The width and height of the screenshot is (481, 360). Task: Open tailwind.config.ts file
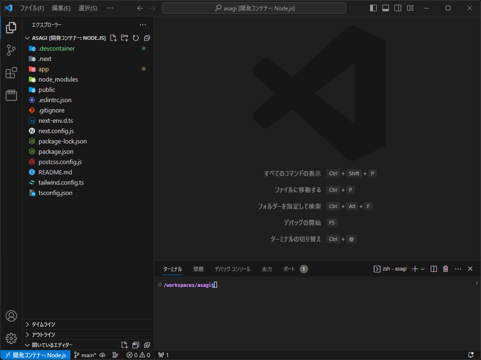(x=88, y=182)
